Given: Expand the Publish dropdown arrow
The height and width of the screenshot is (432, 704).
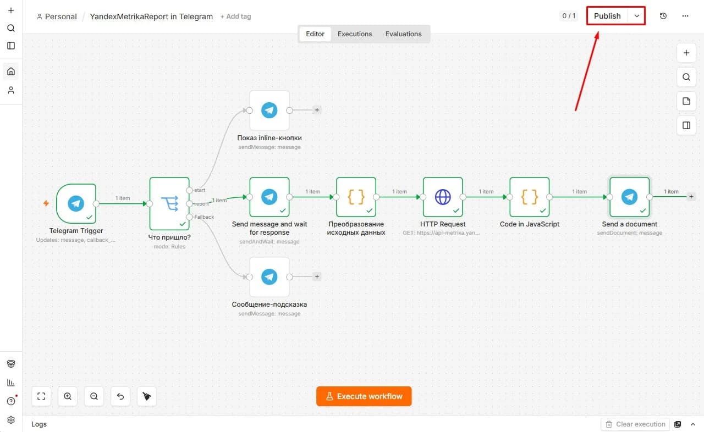Looking at the screenshot, I should click(637, 16).
